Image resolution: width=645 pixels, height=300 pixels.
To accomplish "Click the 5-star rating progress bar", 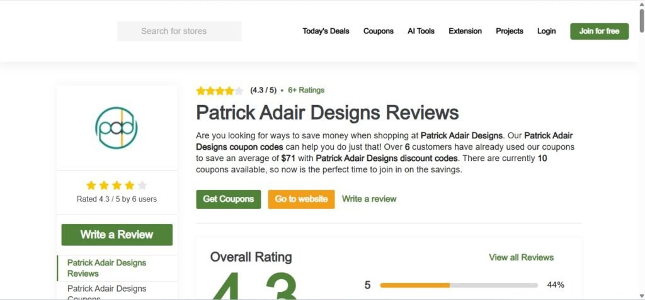I will click(x=459, y=285).
